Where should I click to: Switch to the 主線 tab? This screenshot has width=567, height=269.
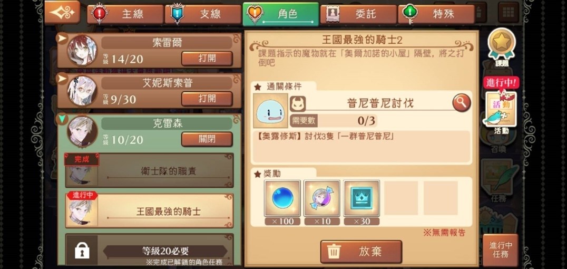point(125,14)
